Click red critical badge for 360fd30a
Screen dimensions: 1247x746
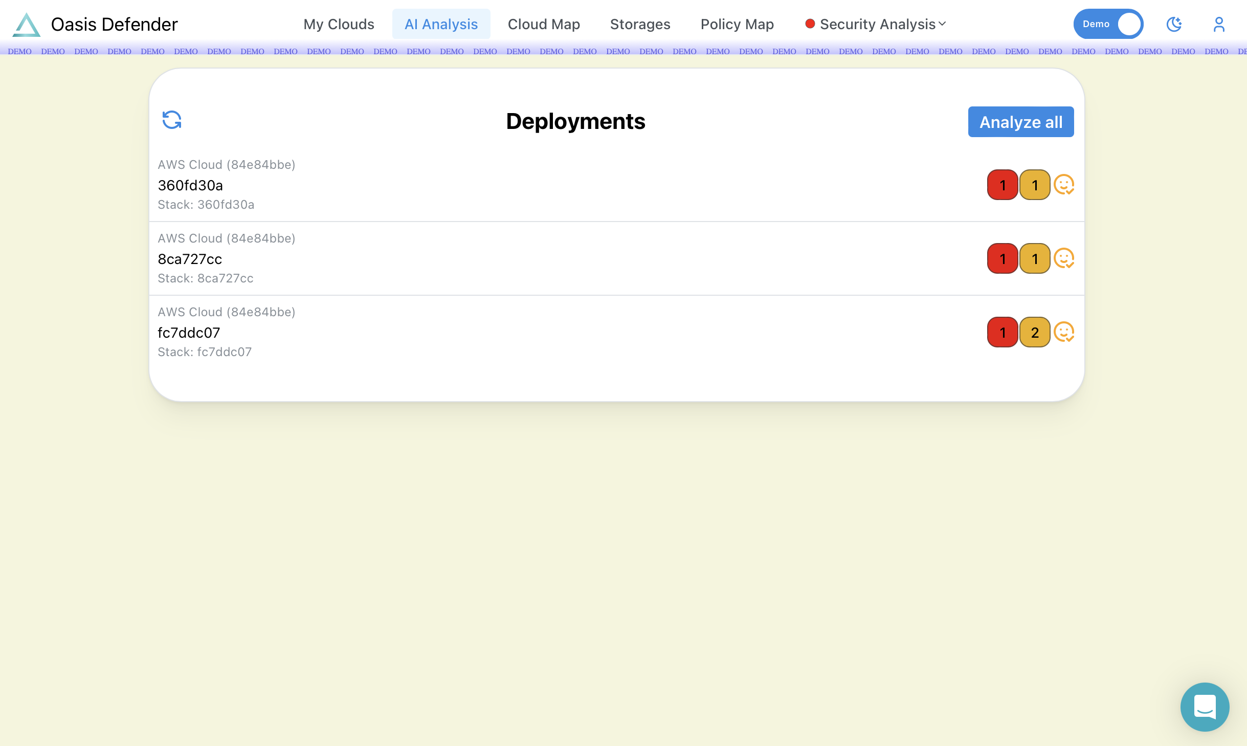[x=1002, y=185]
